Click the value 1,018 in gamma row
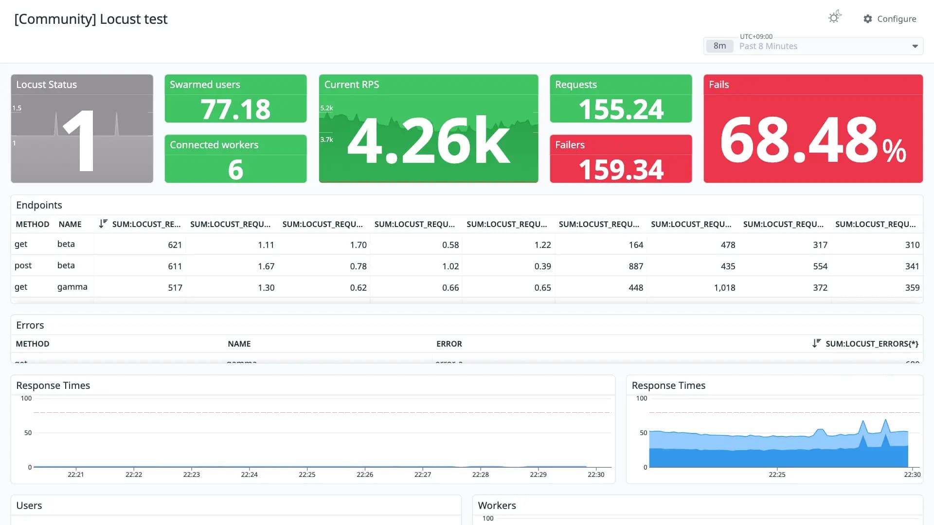 [x=724, y=288]
